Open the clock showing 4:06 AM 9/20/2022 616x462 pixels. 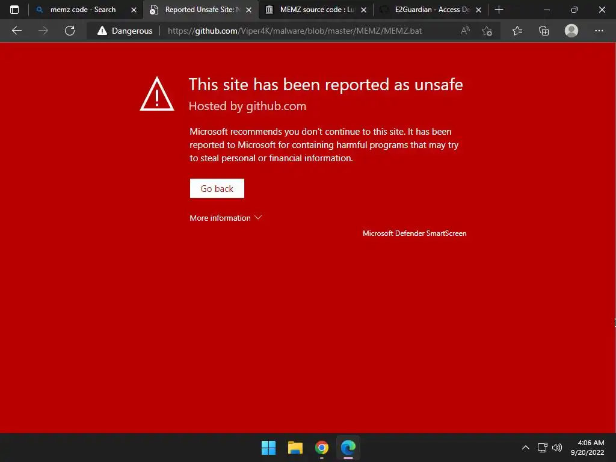(588, 448)
